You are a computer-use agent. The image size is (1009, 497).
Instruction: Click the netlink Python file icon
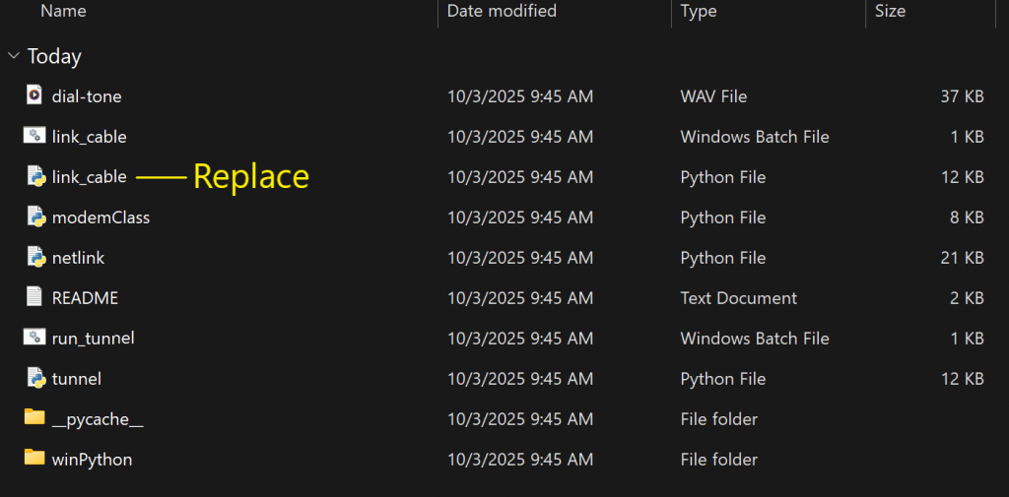(34, 257)
